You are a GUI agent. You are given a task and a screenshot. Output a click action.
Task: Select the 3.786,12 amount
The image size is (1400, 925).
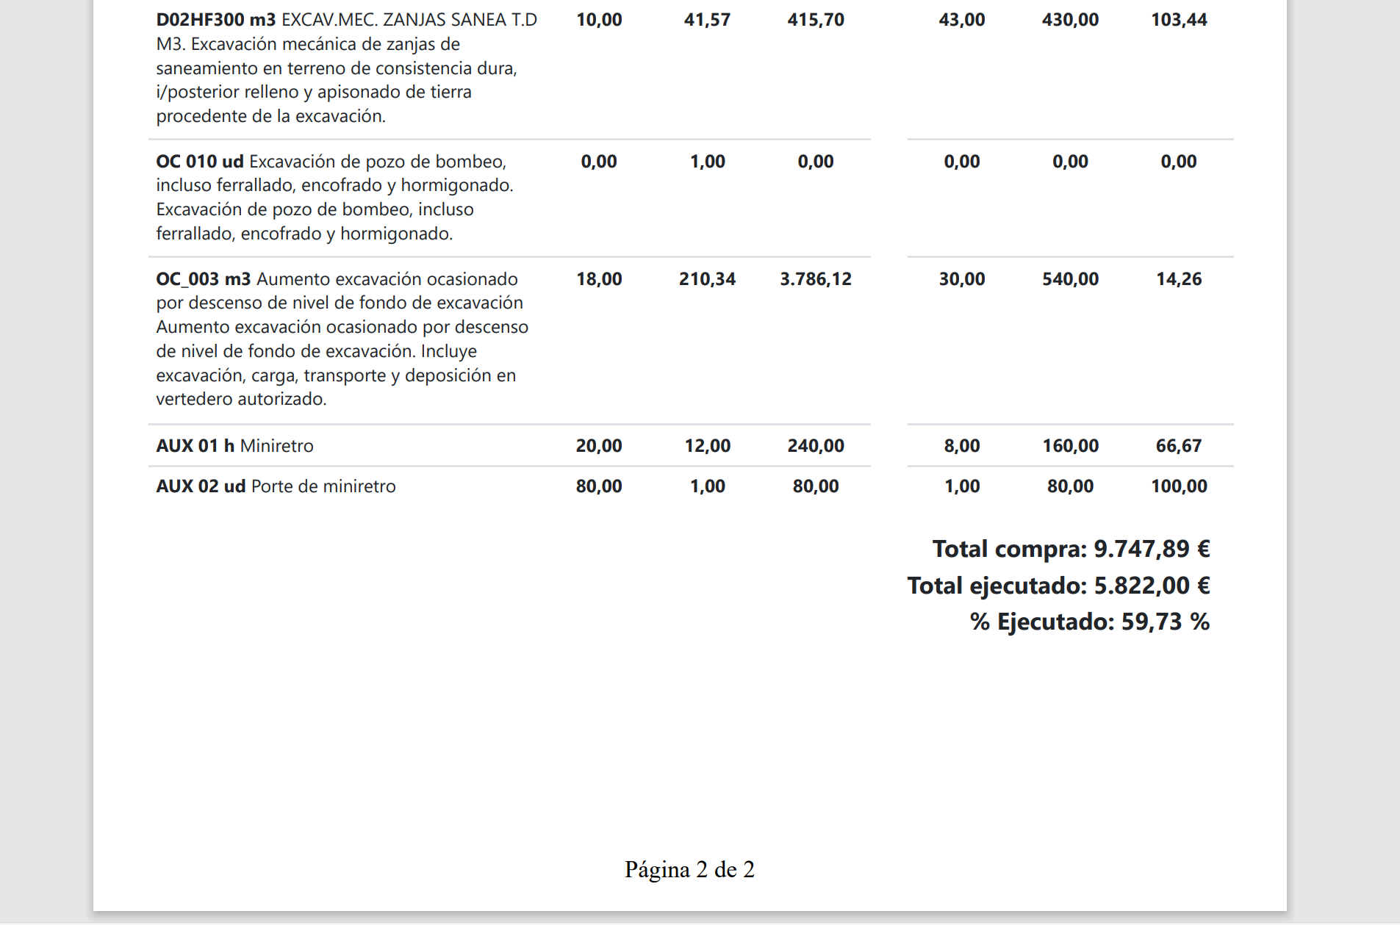tap(815, 279)
